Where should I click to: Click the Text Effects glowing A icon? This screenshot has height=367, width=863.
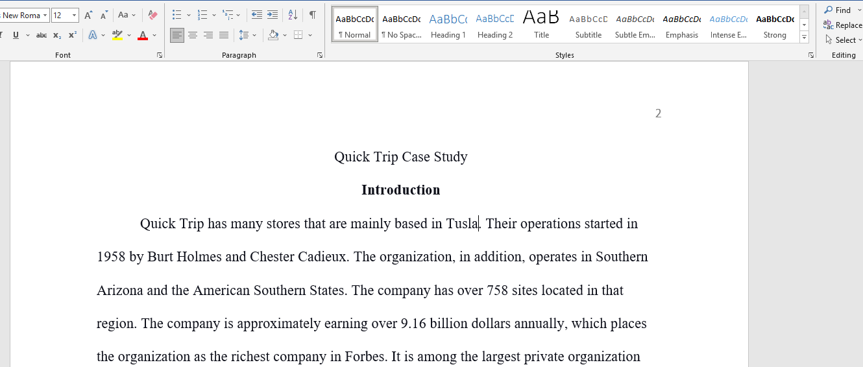(93, 35)
